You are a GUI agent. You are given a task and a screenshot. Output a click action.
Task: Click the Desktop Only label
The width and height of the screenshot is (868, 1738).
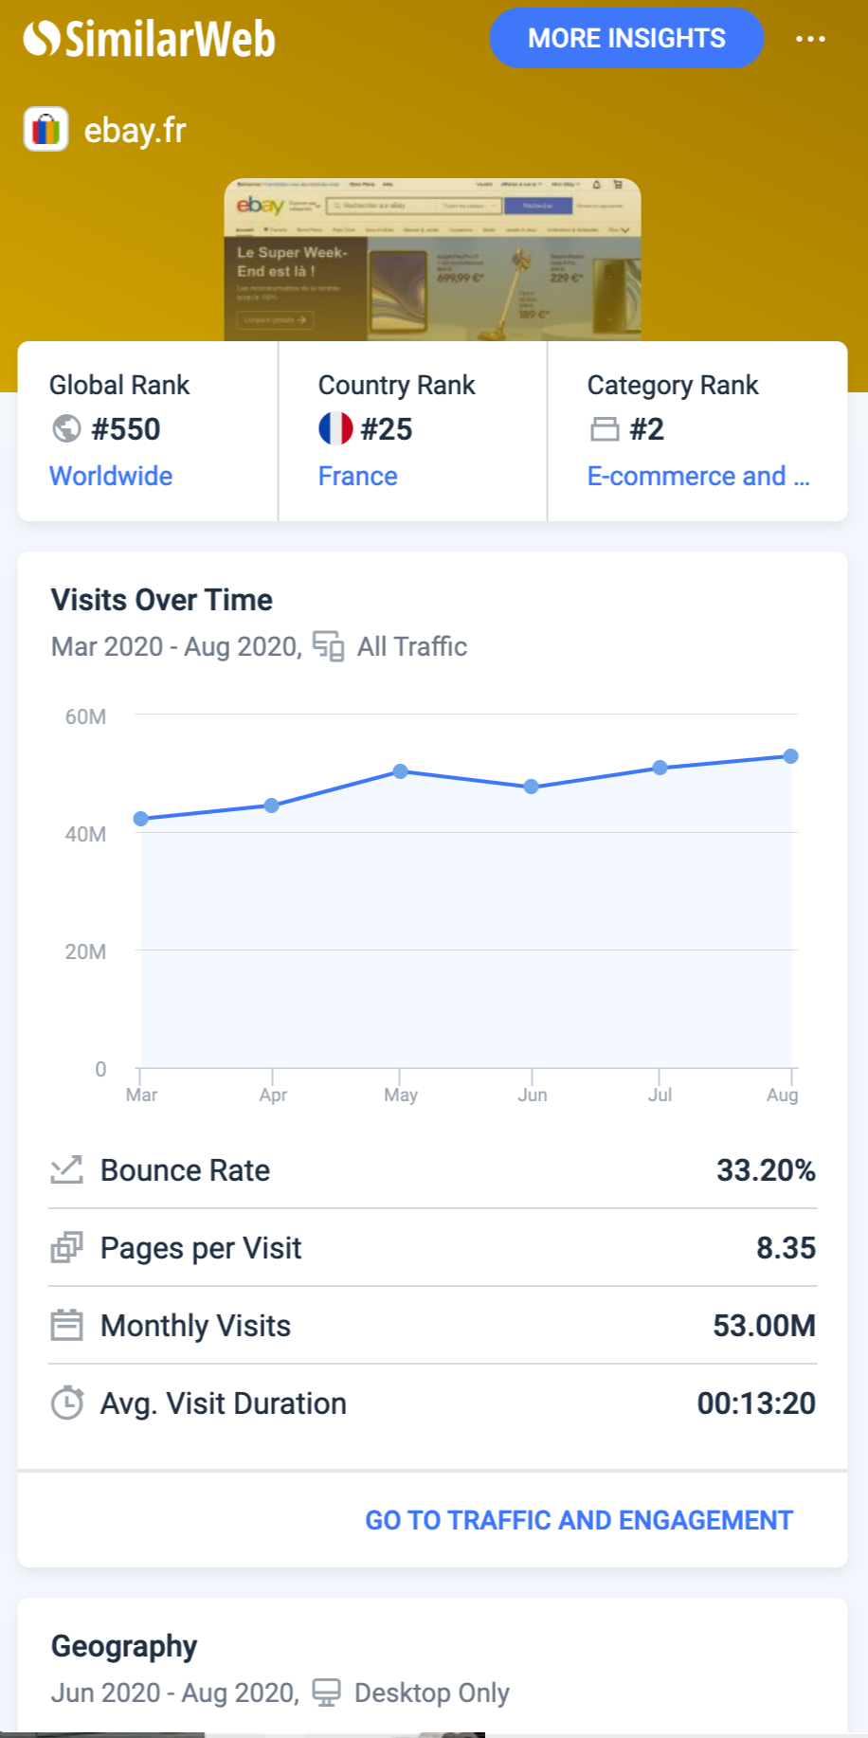432,1693
